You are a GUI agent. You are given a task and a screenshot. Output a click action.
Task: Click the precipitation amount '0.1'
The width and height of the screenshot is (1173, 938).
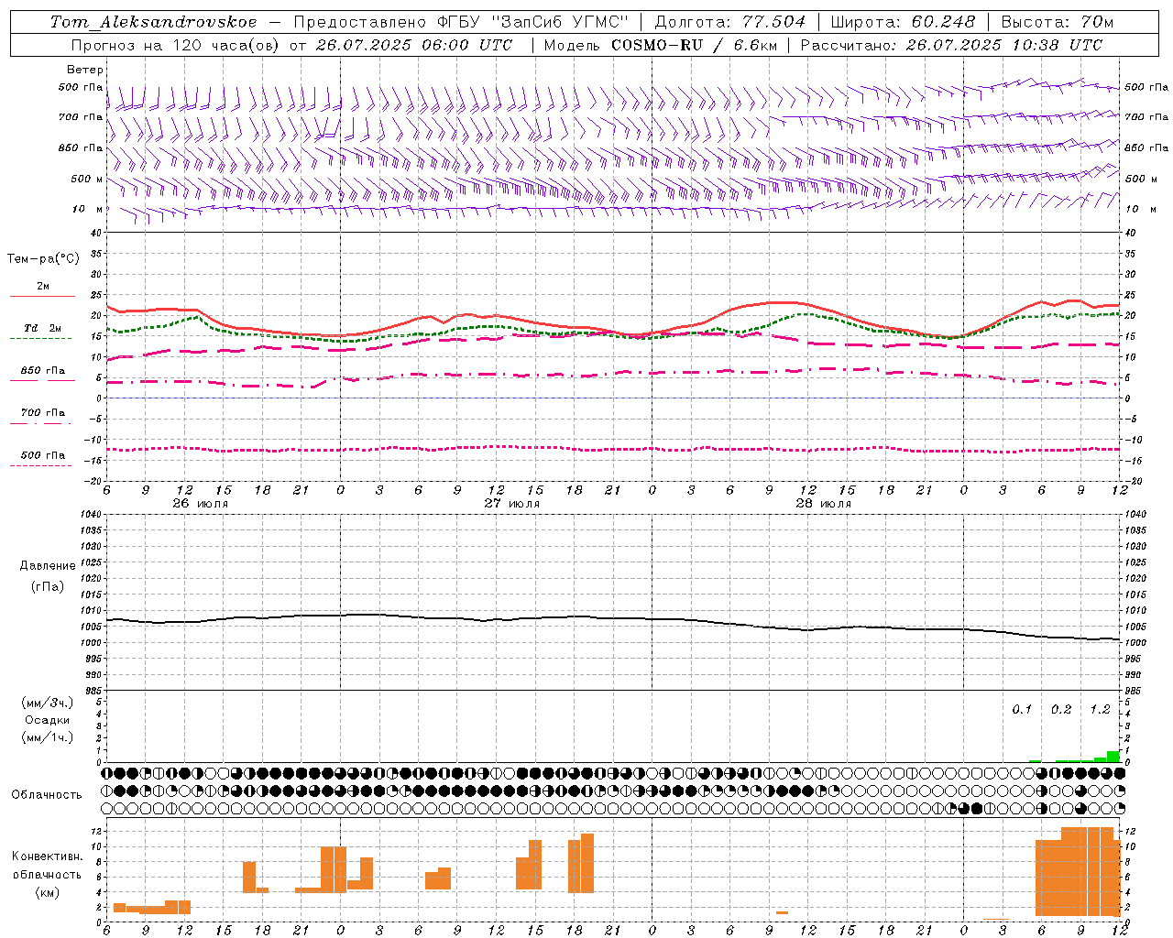pyautogui.click(x=1022, y=709)
